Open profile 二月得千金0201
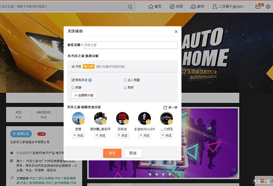Image resolution: width=273 pixels, height=186 pixels. coord(228,7)
